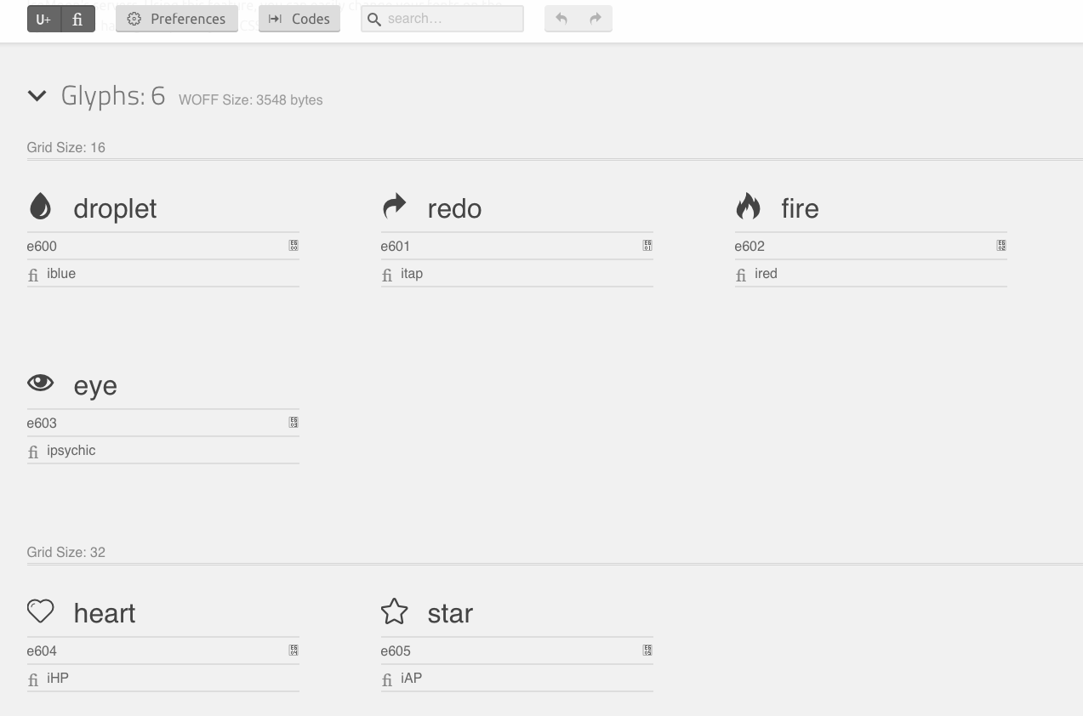Redo using the right arrow toolbar icon
The image size is (1083, 716).
[x=596, y=19]
